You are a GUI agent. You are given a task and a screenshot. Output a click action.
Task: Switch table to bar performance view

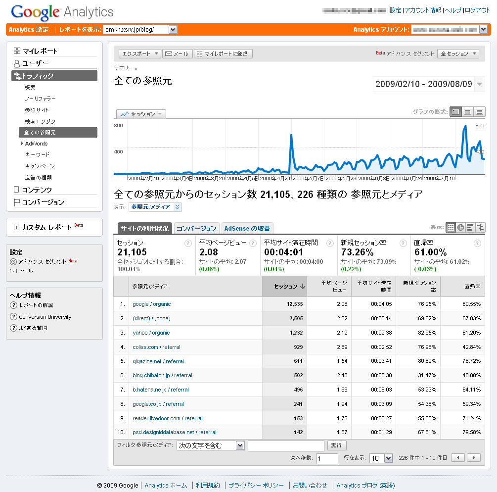[470, 228]
